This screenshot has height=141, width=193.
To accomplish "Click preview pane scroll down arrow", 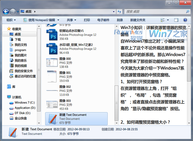I will tap(189, 123).
